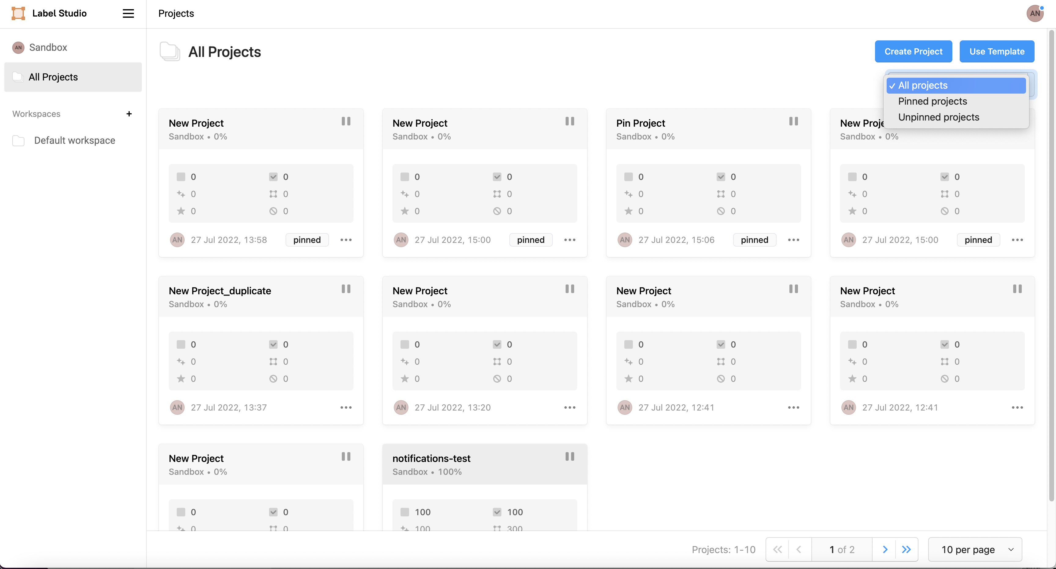Viewport: 1056px width, 569px height.
Task: Jump to last page double arrow
Action: (x=906, y=549)
